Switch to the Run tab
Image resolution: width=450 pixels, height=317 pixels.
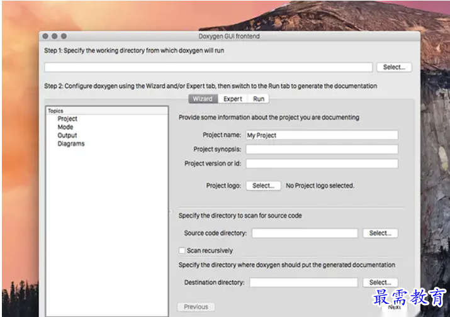point(258,99)
